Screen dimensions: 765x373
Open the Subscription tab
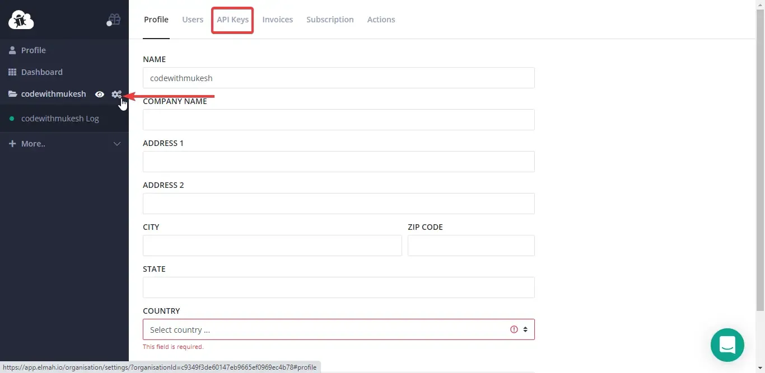(x=330, y=20)
